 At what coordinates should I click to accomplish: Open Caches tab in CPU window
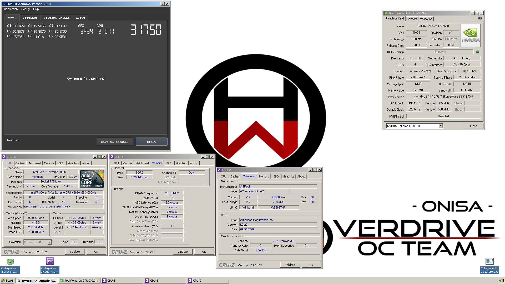pos(20,163)
